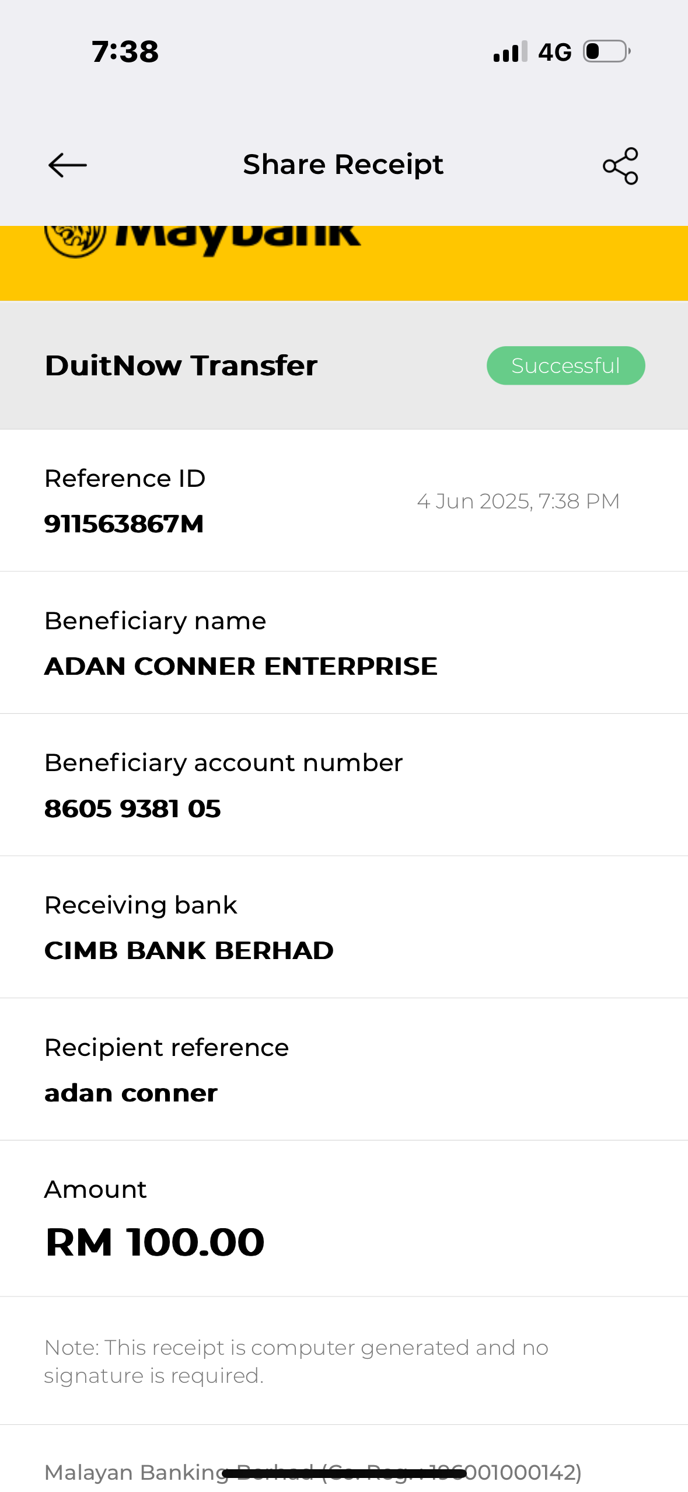Tap CIMB BANK BERHAD receiving bank

189,950
